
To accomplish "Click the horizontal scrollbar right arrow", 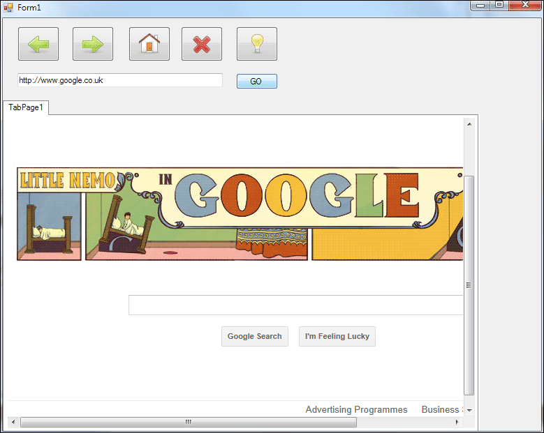I will point(457,422).
